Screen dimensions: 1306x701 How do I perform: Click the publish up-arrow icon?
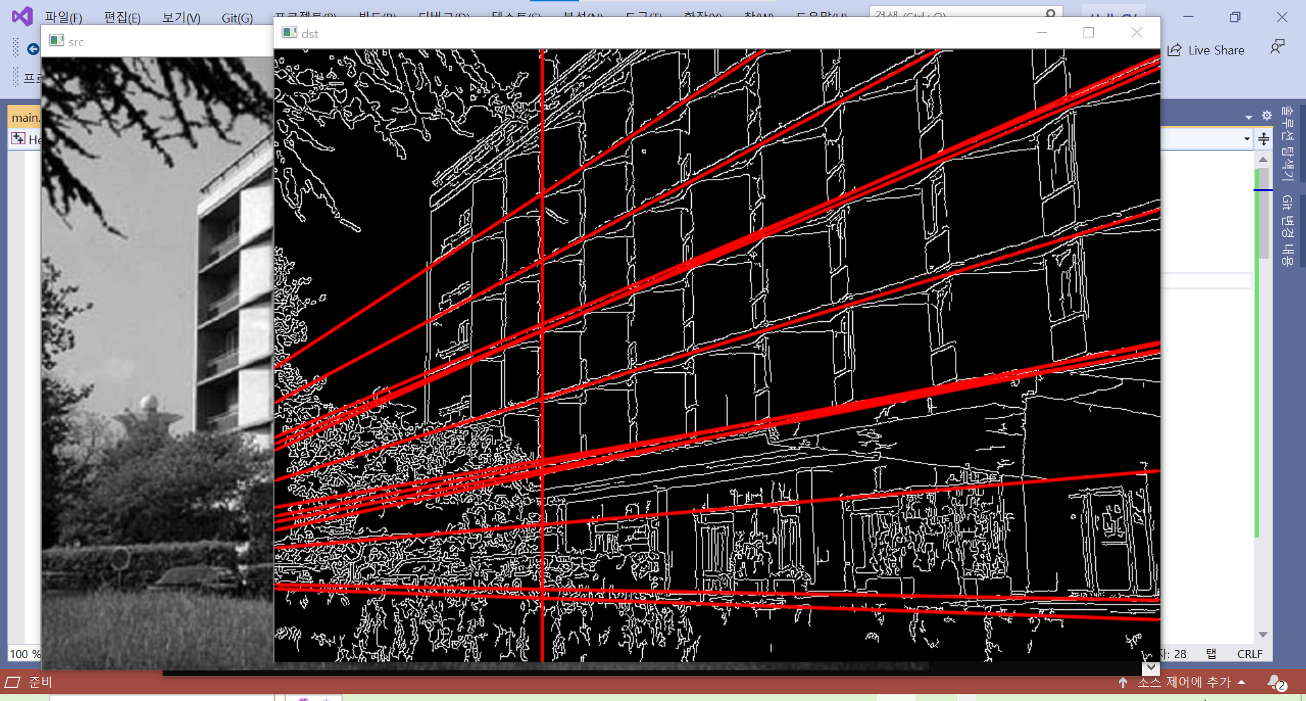(1123, 682)
